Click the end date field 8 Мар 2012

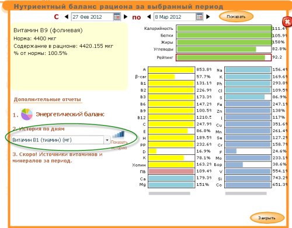point(175,17)
